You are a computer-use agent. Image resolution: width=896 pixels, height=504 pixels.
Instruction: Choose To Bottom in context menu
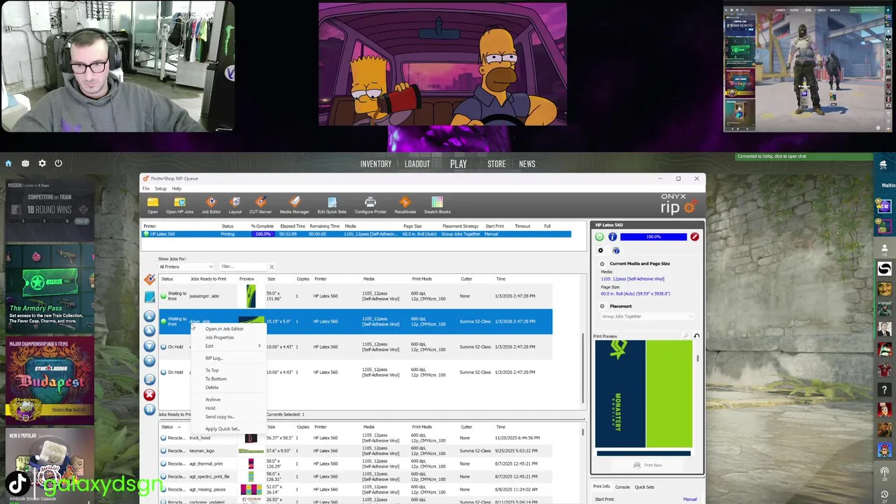[x=216, y=379]
